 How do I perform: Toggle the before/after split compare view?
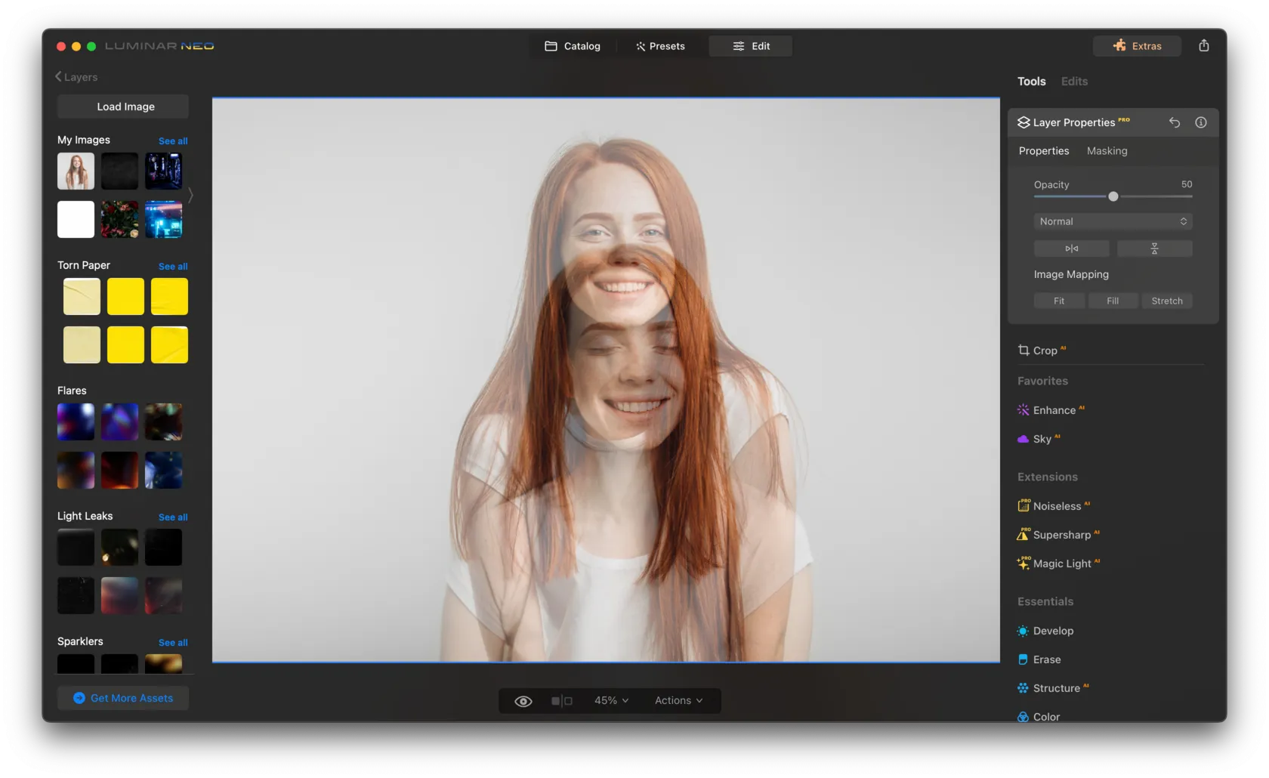[x=561, y=701]
